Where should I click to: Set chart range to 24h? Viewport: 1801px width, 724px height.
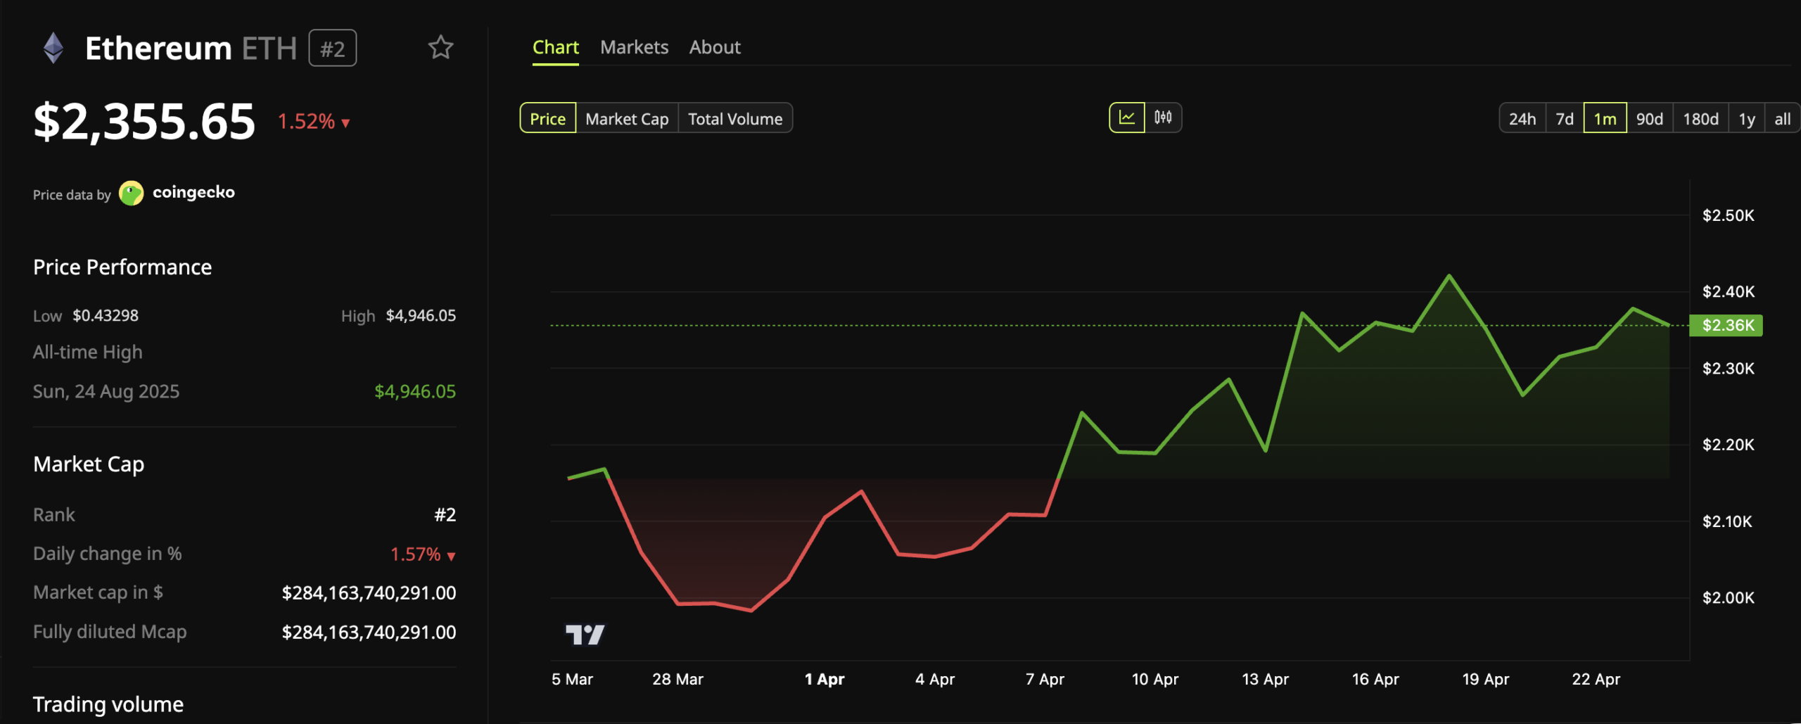pos(1522,118)
